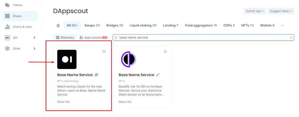299x117 pixels.
Task: Filter by NFTs 13 category
Action: 247,25
